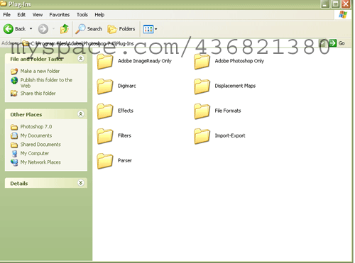This screenshot has width=355, height=263.
Task: Select the Adobe Photoshop Only folder icon
Action: click(202, 62)
